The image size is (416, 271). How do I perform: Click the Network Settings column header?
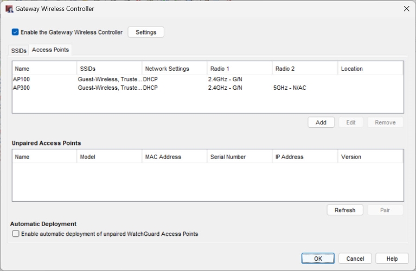[174, 69]
